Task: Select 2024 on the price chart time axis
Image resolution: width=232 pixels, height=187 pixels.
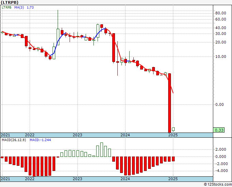Action: tap(125, 135)
